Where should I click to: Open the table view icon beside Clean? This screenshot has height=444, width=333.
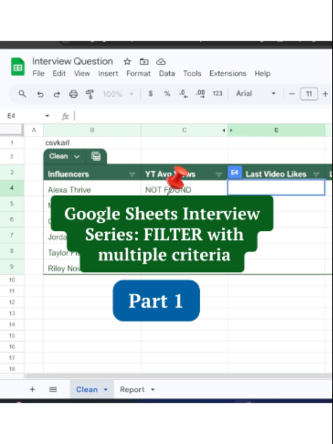click(x=96, y=156)
